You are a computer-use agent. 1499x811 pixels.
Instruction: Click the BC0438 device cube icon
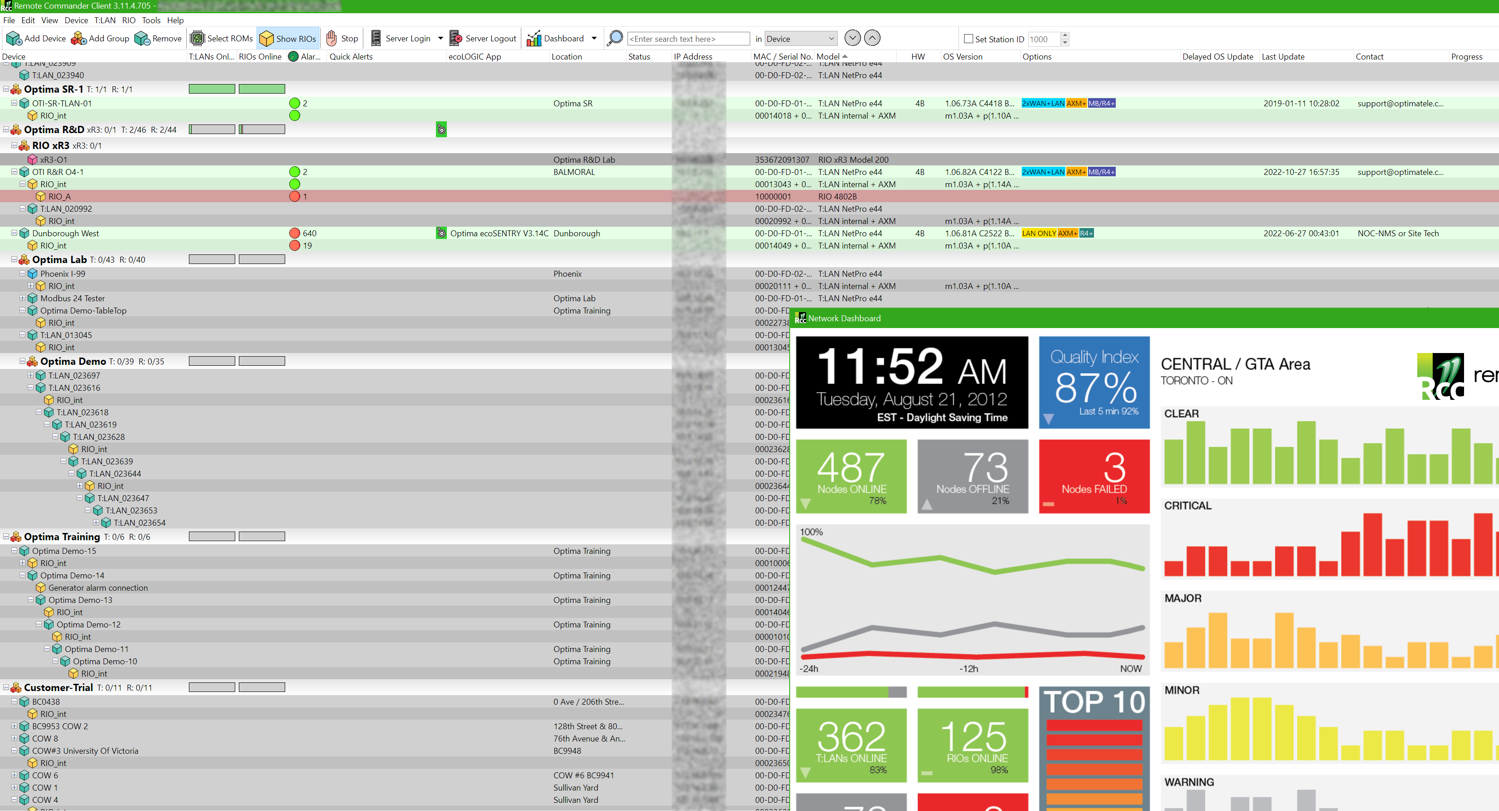25,702
